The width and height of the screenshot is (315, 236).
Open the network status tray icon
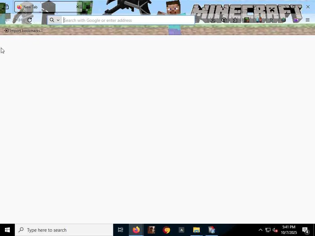(x=268, y=230)
